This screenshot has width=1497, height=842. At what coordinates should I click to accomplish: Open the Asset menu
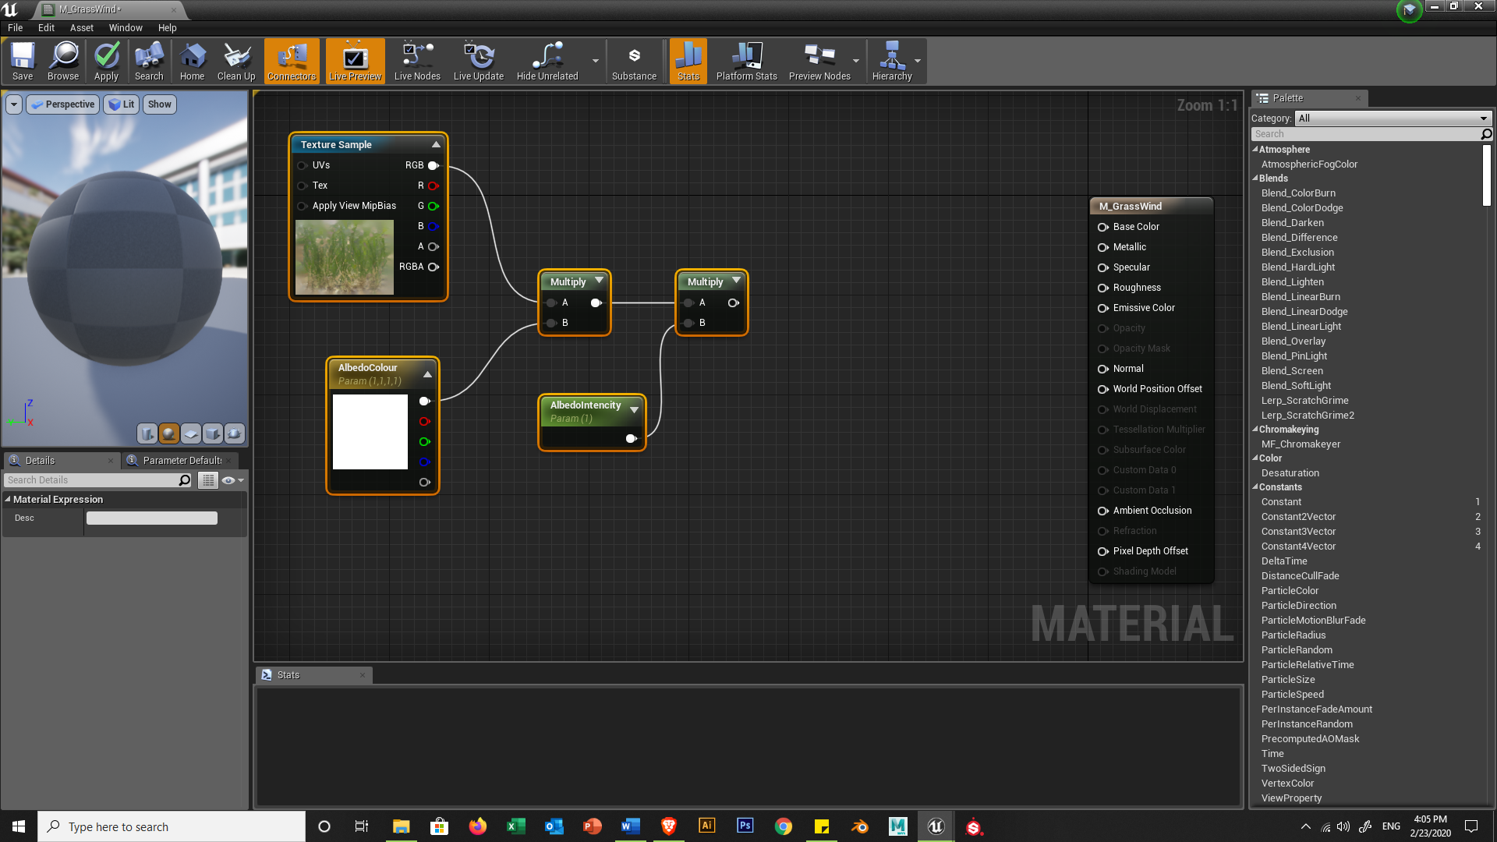click(x=81, y=28)
